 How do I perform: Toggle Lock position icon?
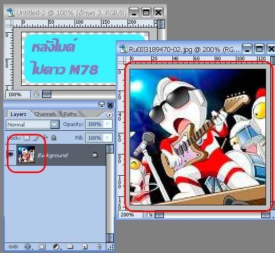click(45, 138)
